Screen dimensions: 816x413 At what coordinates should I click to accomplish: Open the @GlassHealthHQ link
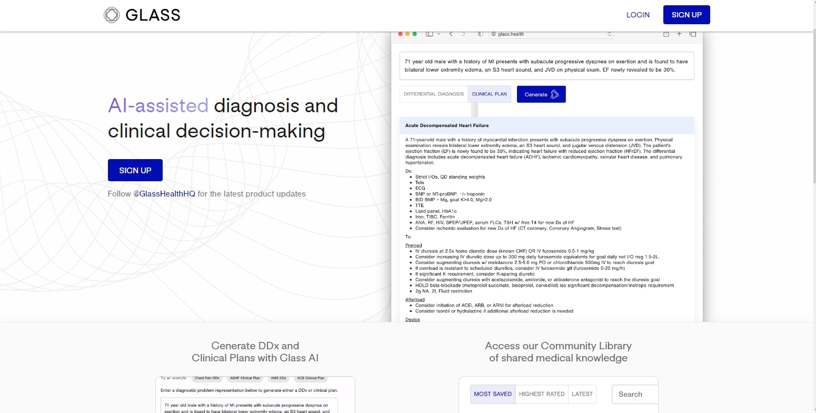click(164, 194)
